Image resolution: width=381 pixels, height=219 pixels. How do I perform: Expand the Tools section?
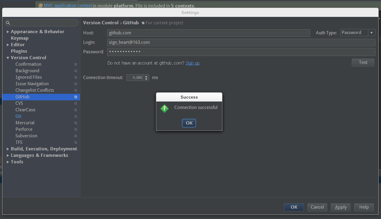[x=8, y=162]
